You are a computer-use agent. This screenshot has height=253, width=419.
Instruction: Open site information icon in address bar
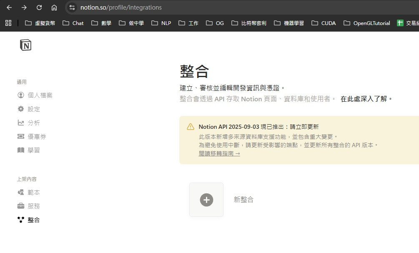click(x=72, y=8)
